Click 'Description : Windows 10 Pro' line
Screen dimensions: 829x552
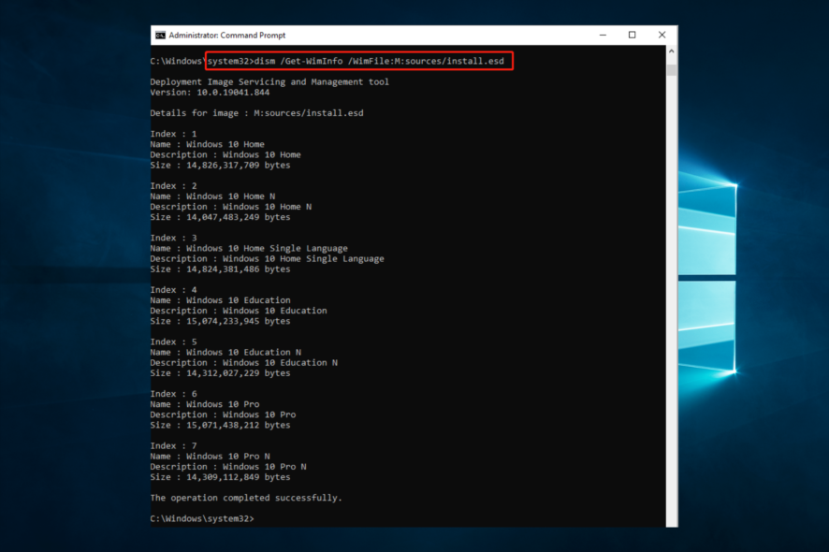click(x=223, y=415)
